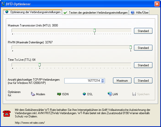Click the 'Optimieren für:' label

pos(14,93)
